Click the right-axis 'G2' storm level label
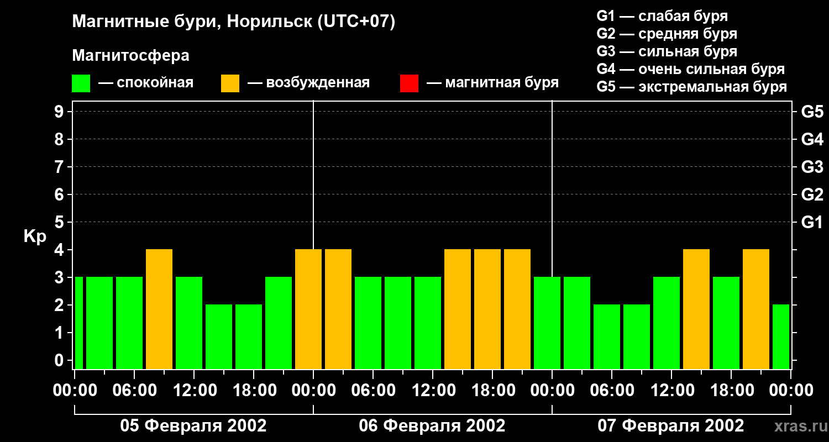 812,194
